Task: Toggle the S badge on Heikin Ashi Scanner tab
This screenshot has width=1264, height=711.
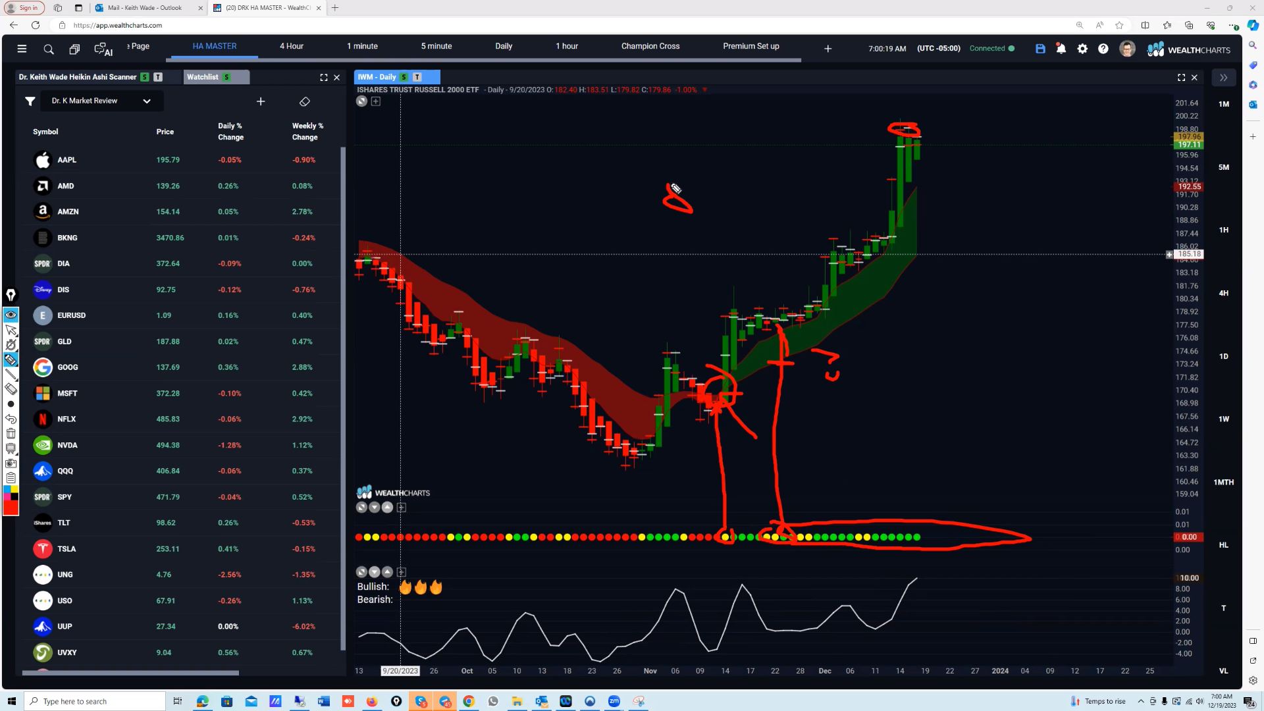Action: tap(145, 78)
